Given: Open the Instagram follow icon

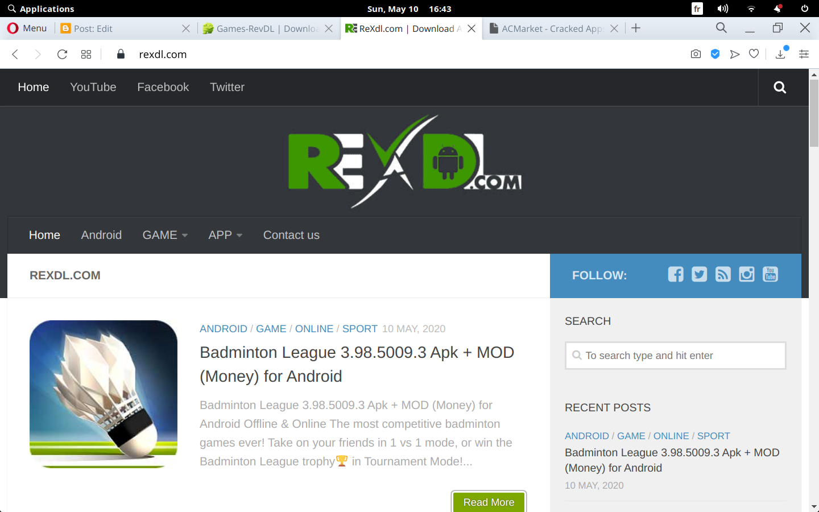Looking at the screenshot, I should point(747,274).
